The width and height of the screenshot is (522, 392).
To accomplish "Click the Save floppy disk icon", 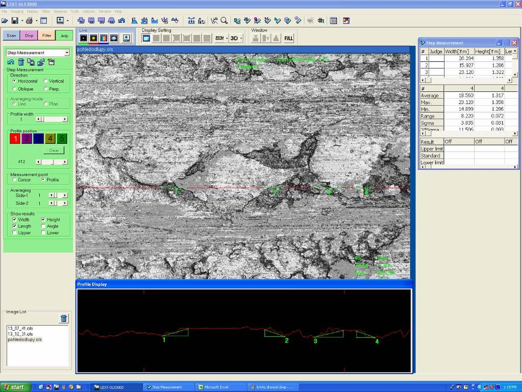I will [15, 20].
